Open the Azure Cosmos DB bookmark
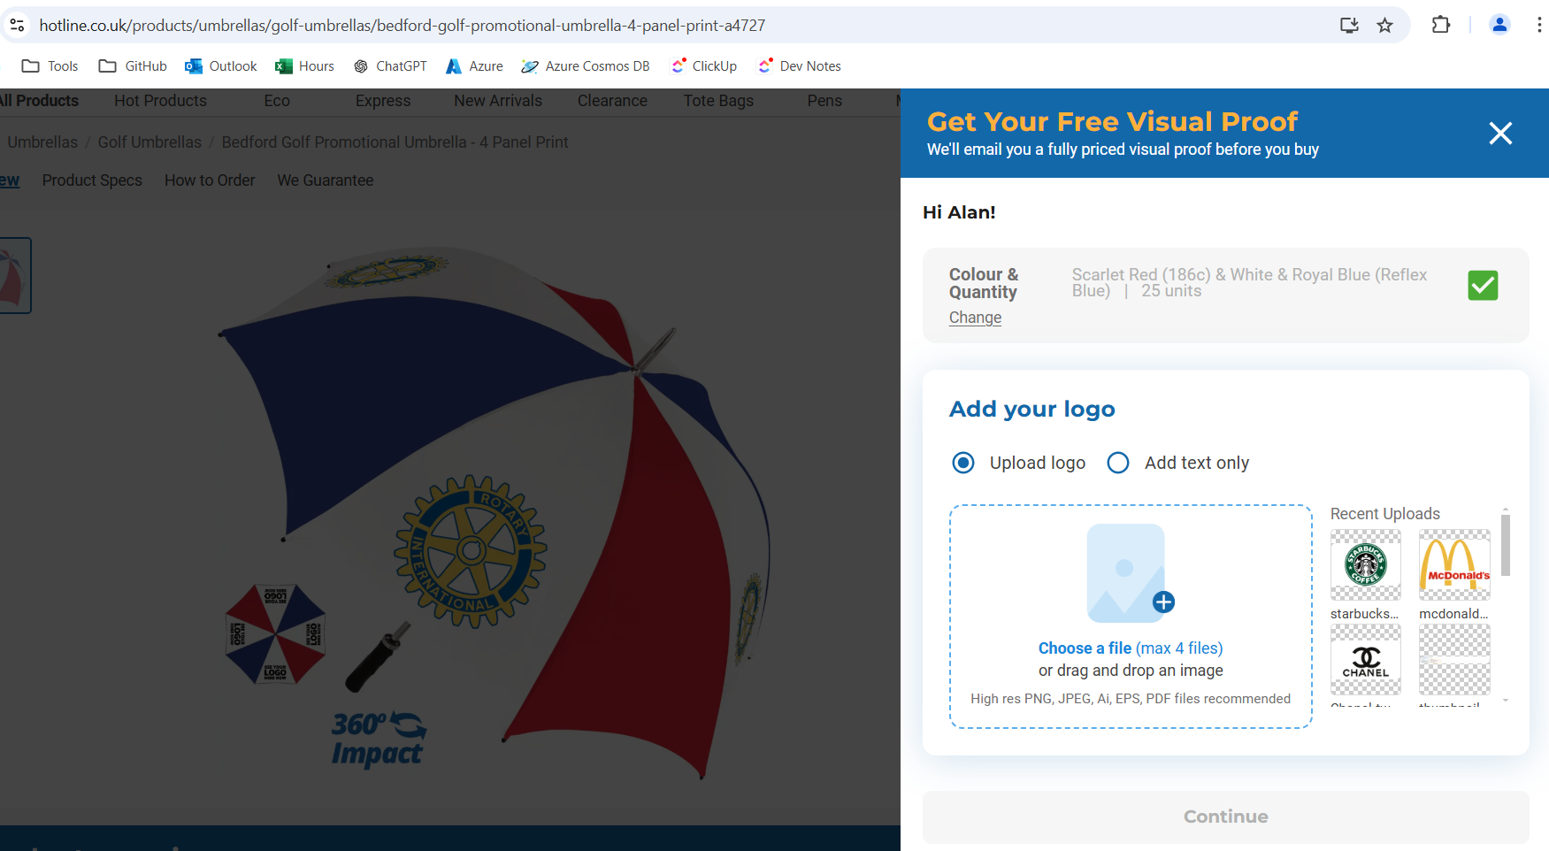The height and width of the screenshot is (851, 1549). pos(586,66)
